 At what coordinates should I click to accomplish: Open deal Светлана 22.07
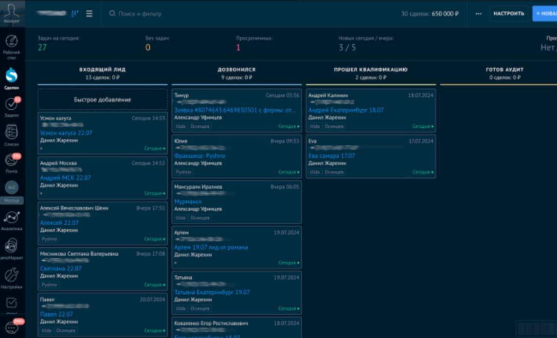coord(61,269)
